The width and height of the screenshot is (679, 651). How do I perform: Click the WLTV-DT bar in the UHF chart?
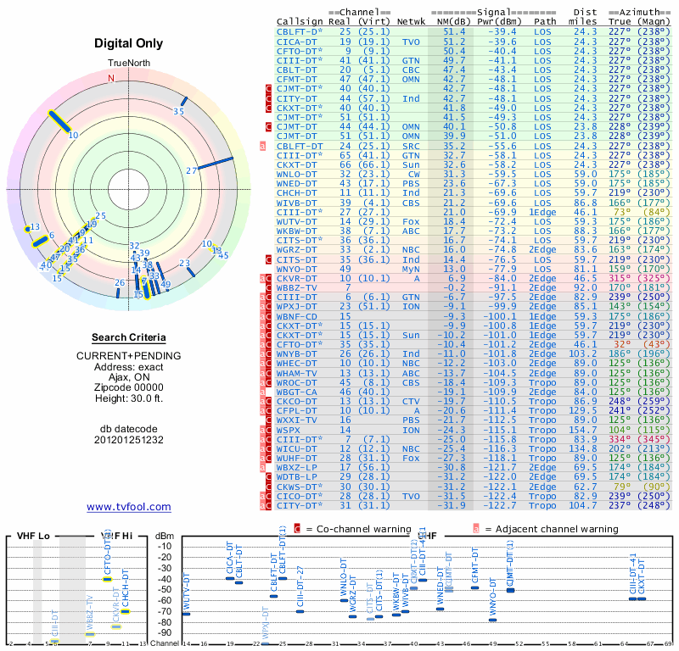[187, 612]
